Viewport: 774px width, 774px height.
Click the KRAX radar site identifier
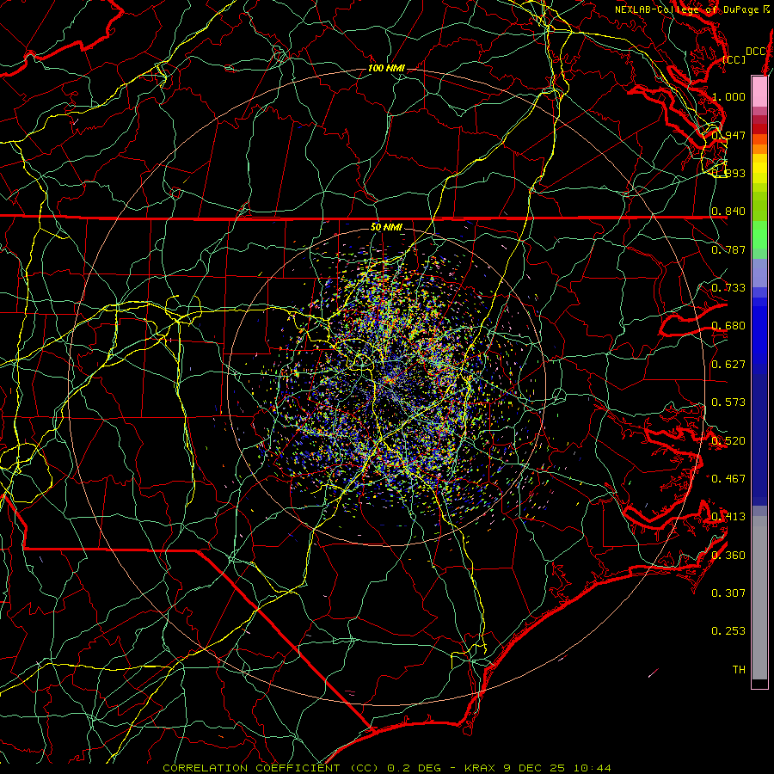480,768
